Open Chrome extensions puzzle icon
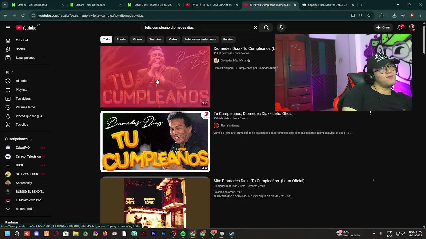This screenshot has height=239, width=426. (x=381, y=15)
